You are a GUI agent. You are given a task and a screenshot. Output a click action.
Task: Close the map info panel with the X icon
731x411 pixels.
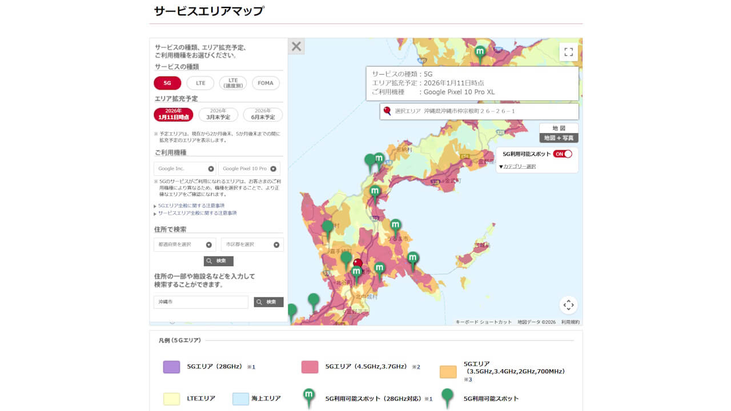click(x=296, y=46)
